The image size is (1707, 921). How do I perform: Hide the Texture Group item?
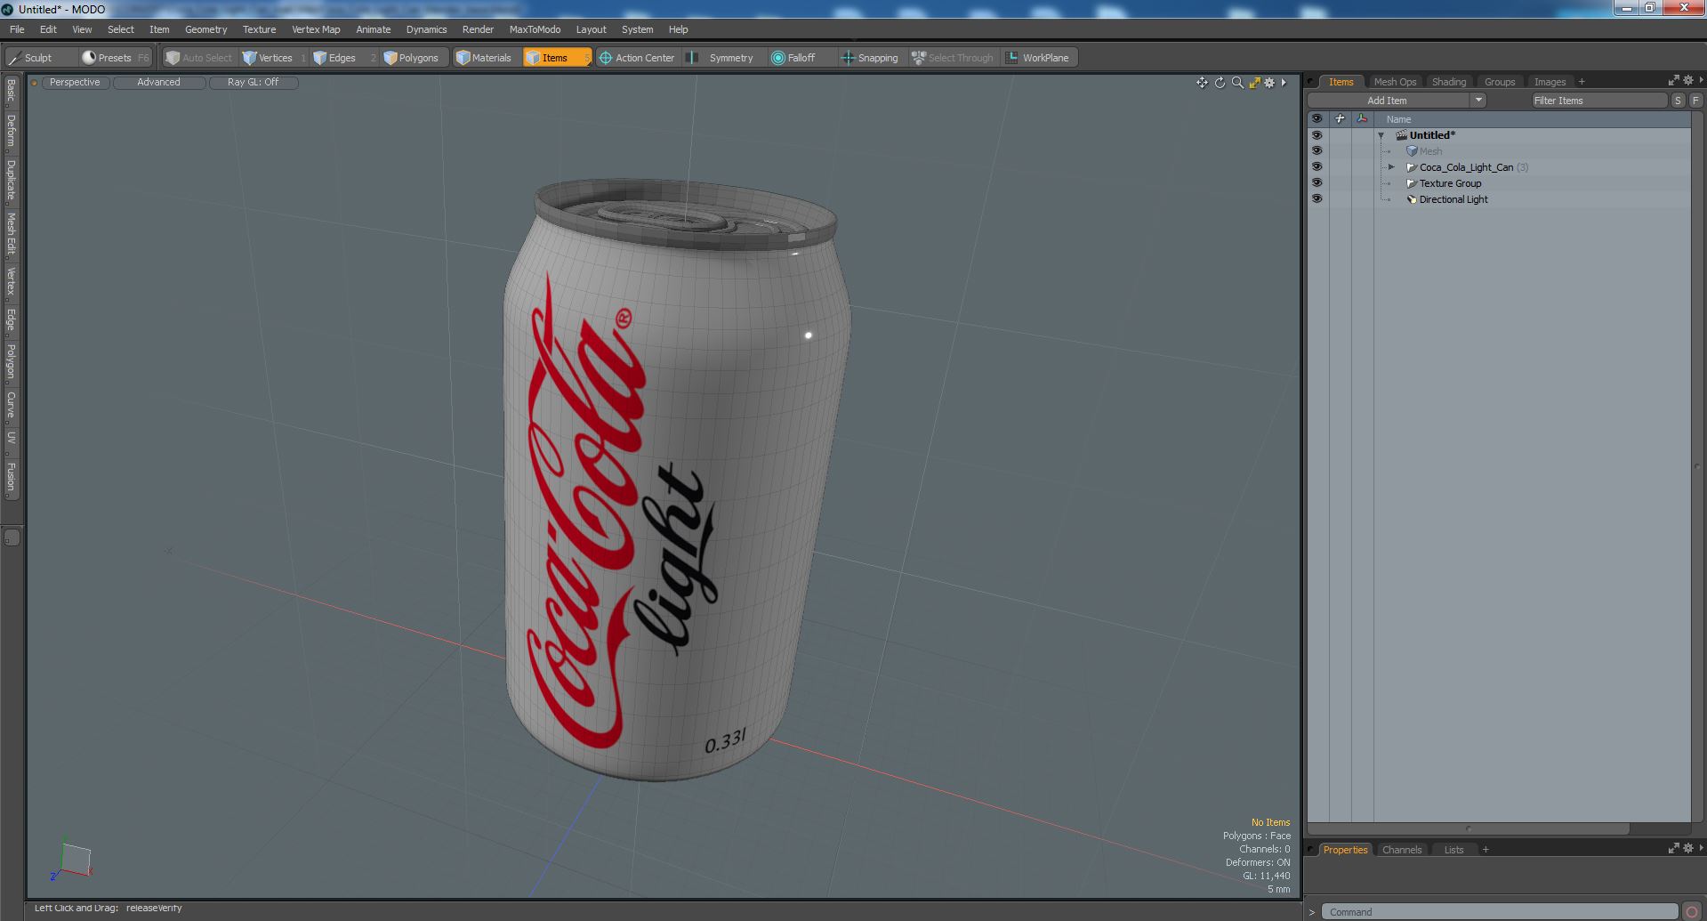[1316, 183]
